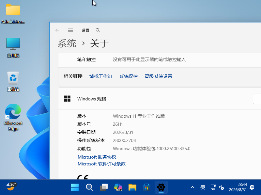Open the 域或工作组 link
This screenshot has height=195, width=261.
tap(101, 76)
